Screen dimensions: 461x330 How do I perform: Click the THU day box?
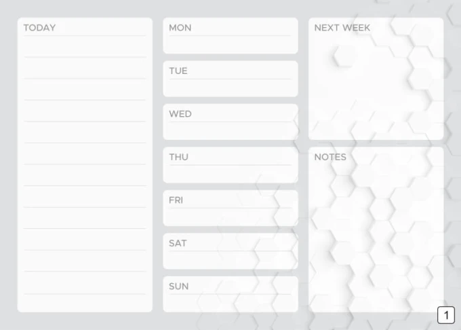(x=230, y=165)
